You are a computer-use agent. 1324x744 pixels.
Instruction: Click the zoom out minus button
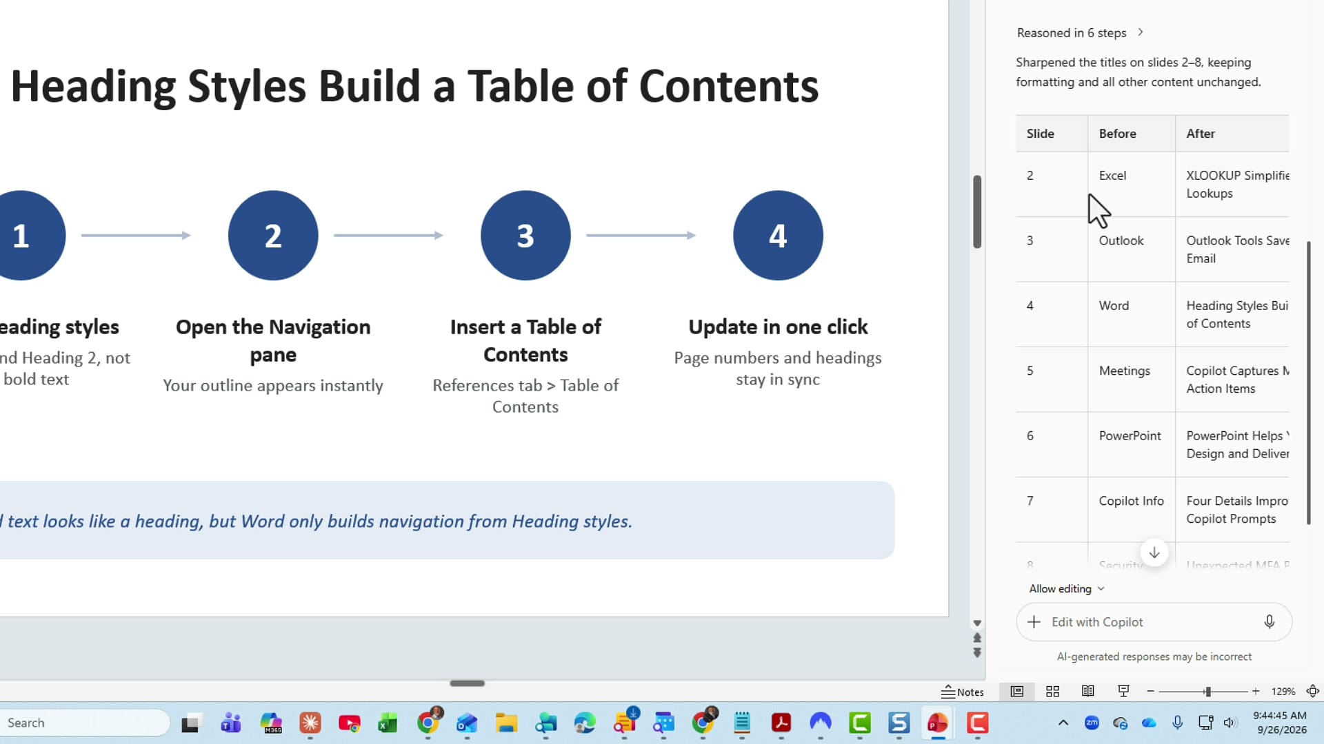coord(1150,692)
